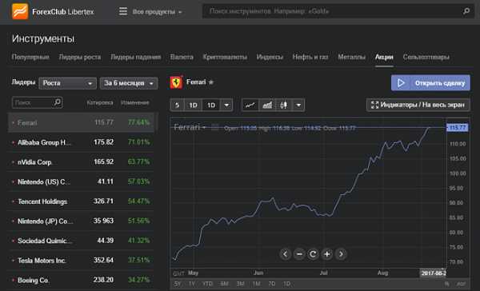Click the ForexClub Libertex logo icon
The width and height of the screenshot is (480, 291).
click(x=20, y=12)
